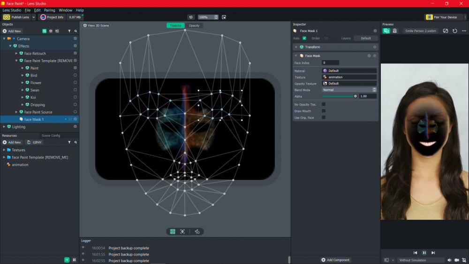Enable the Draw Mouth checkbox
Image resolution: width=469 pixels, height=264 pixels.
coord(324,111)
